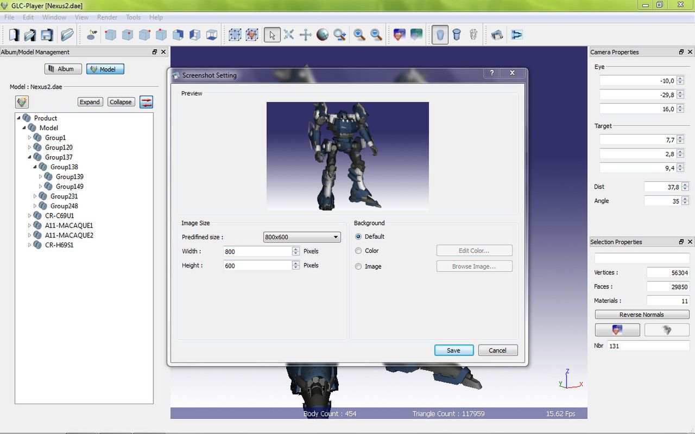Click the red arrows icon next to Collapse
Image resolution: width=695 pixels, height=434 pixels.
(x=146, y=101)
